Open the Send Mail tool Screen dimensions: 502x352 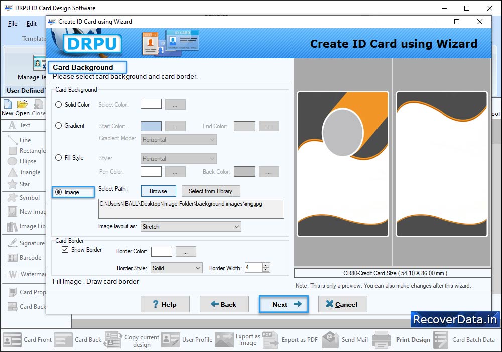(330, 340)
